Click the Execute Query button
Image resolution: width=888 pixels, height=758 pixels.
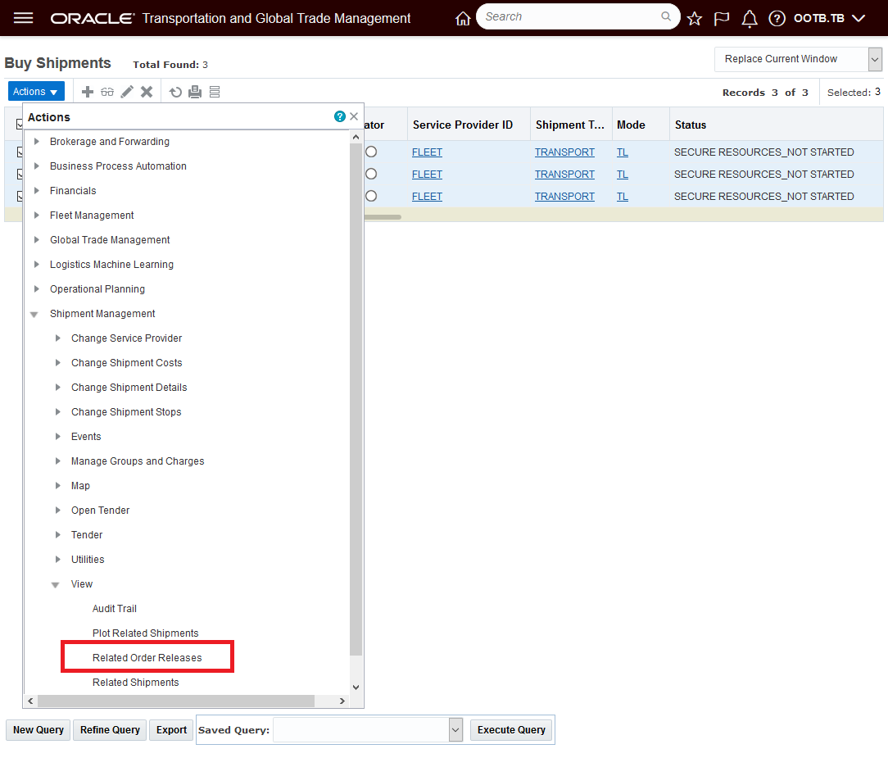(x=511, y=729)
